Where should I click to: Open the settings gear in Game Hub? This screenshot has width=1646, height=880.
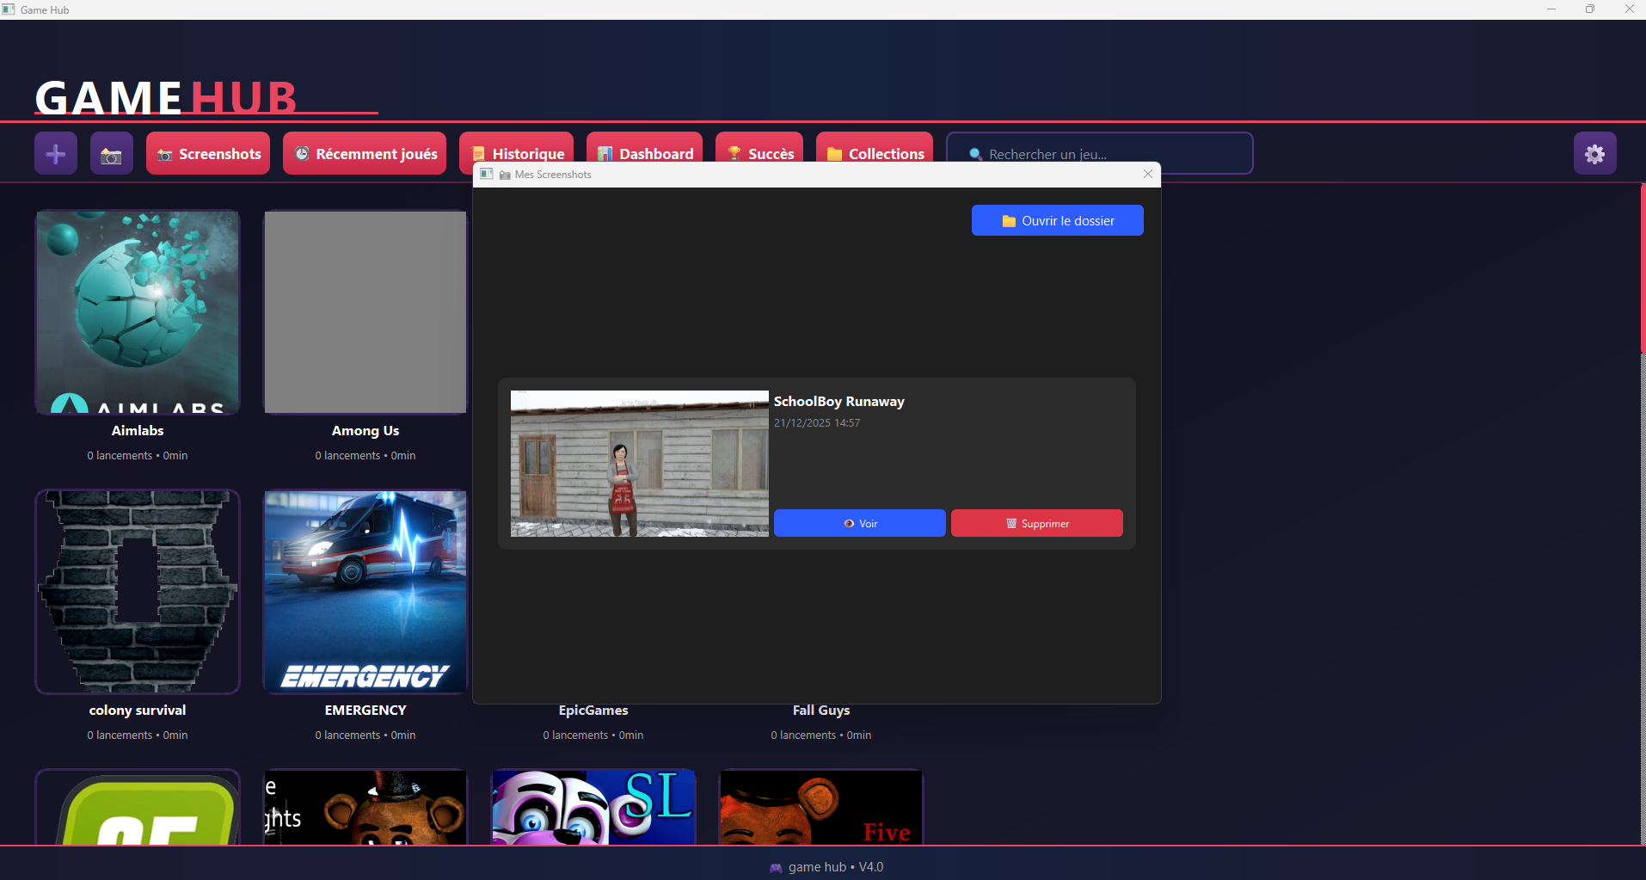point(1595,153)
